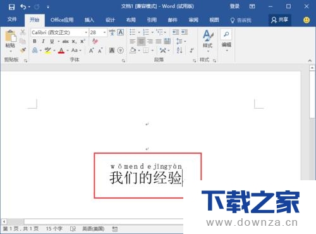Click the yellow text highlight color button

point(47,51)
